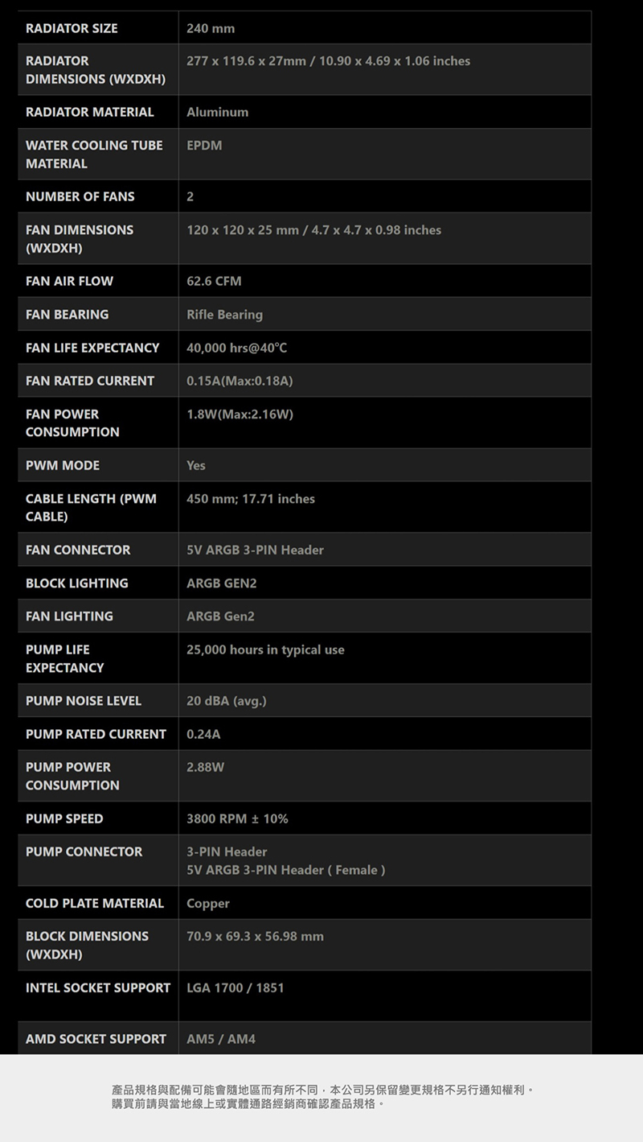Click the 3800 RPM ± 10% pump speed value
The height and width of the screenshot is (1142, 643).
pos(237,818)
